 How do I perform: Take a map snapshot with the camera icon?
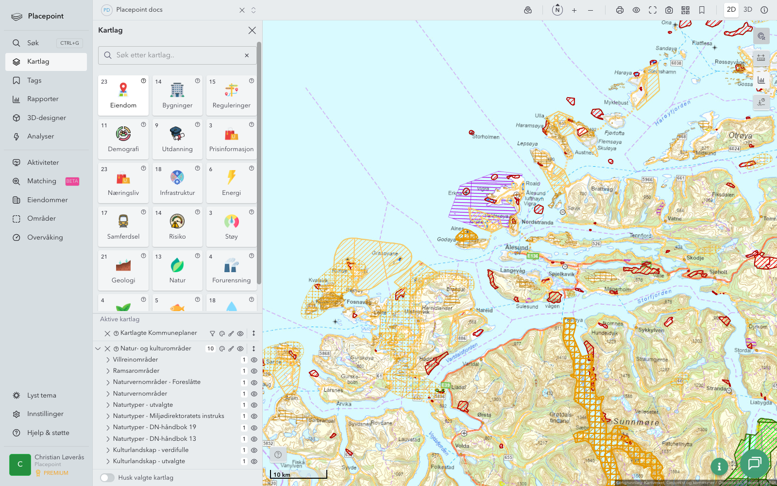pos(669,10)
